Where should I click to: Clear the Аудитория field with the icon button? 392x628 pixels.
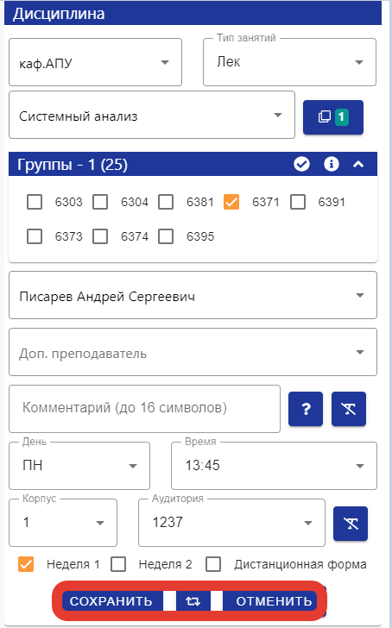[x=351, y=524]
